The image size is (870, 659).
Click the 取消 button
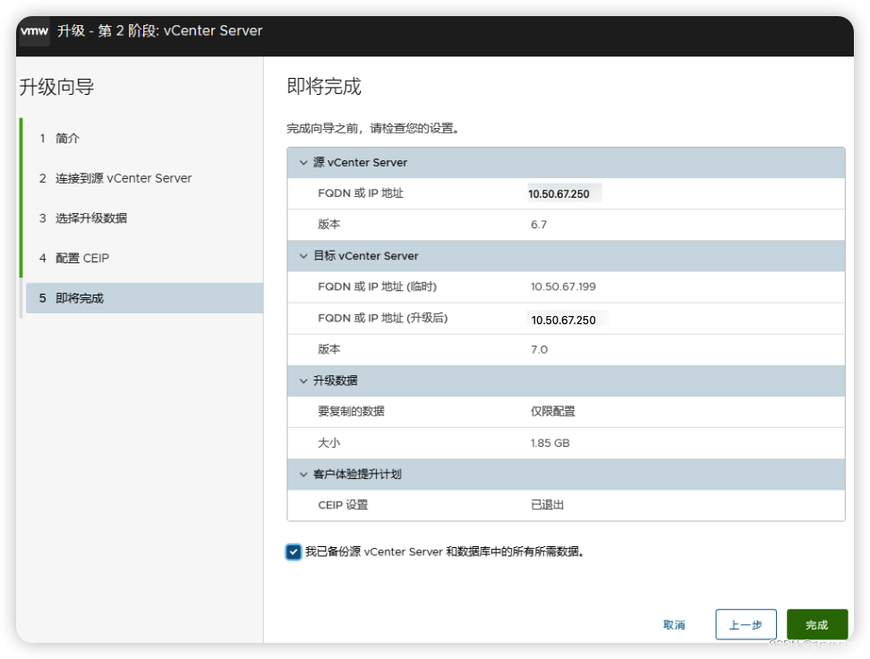[674, 625]
